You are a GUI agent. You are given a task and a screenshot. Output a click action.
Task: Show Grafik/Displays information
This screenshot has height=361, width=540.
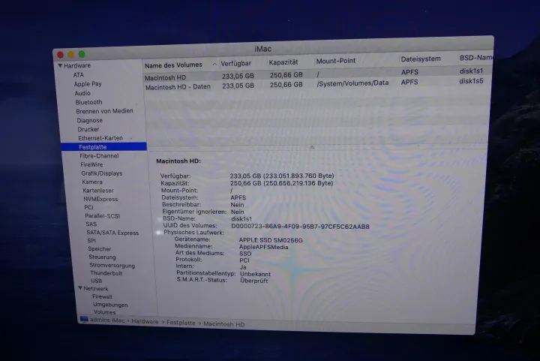point(102,173)
